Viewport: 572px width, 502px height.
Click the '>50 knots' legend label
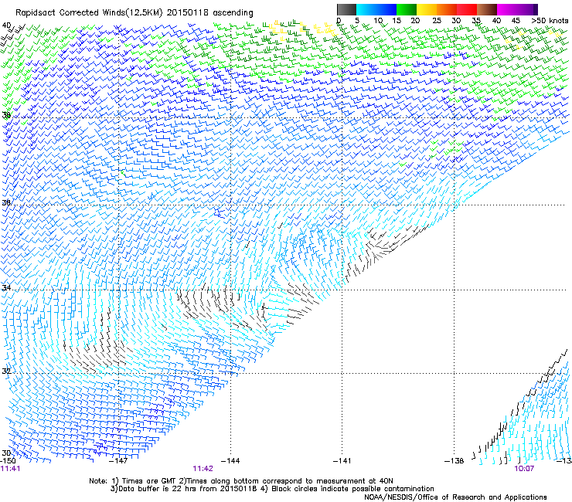pyautogui.click(x=550, y=21)
